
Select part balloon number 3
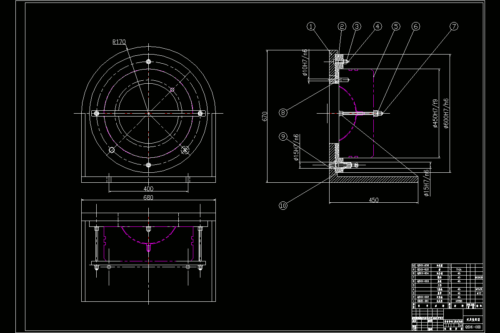[357, 26]
